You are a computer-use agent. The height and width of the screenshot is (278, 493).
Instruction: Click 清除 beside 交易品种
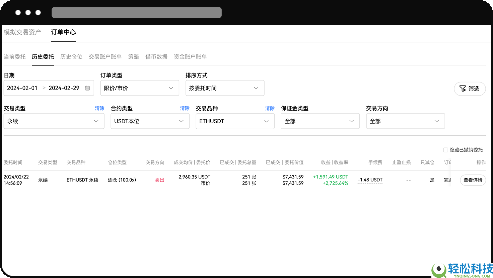click(270, 108)
